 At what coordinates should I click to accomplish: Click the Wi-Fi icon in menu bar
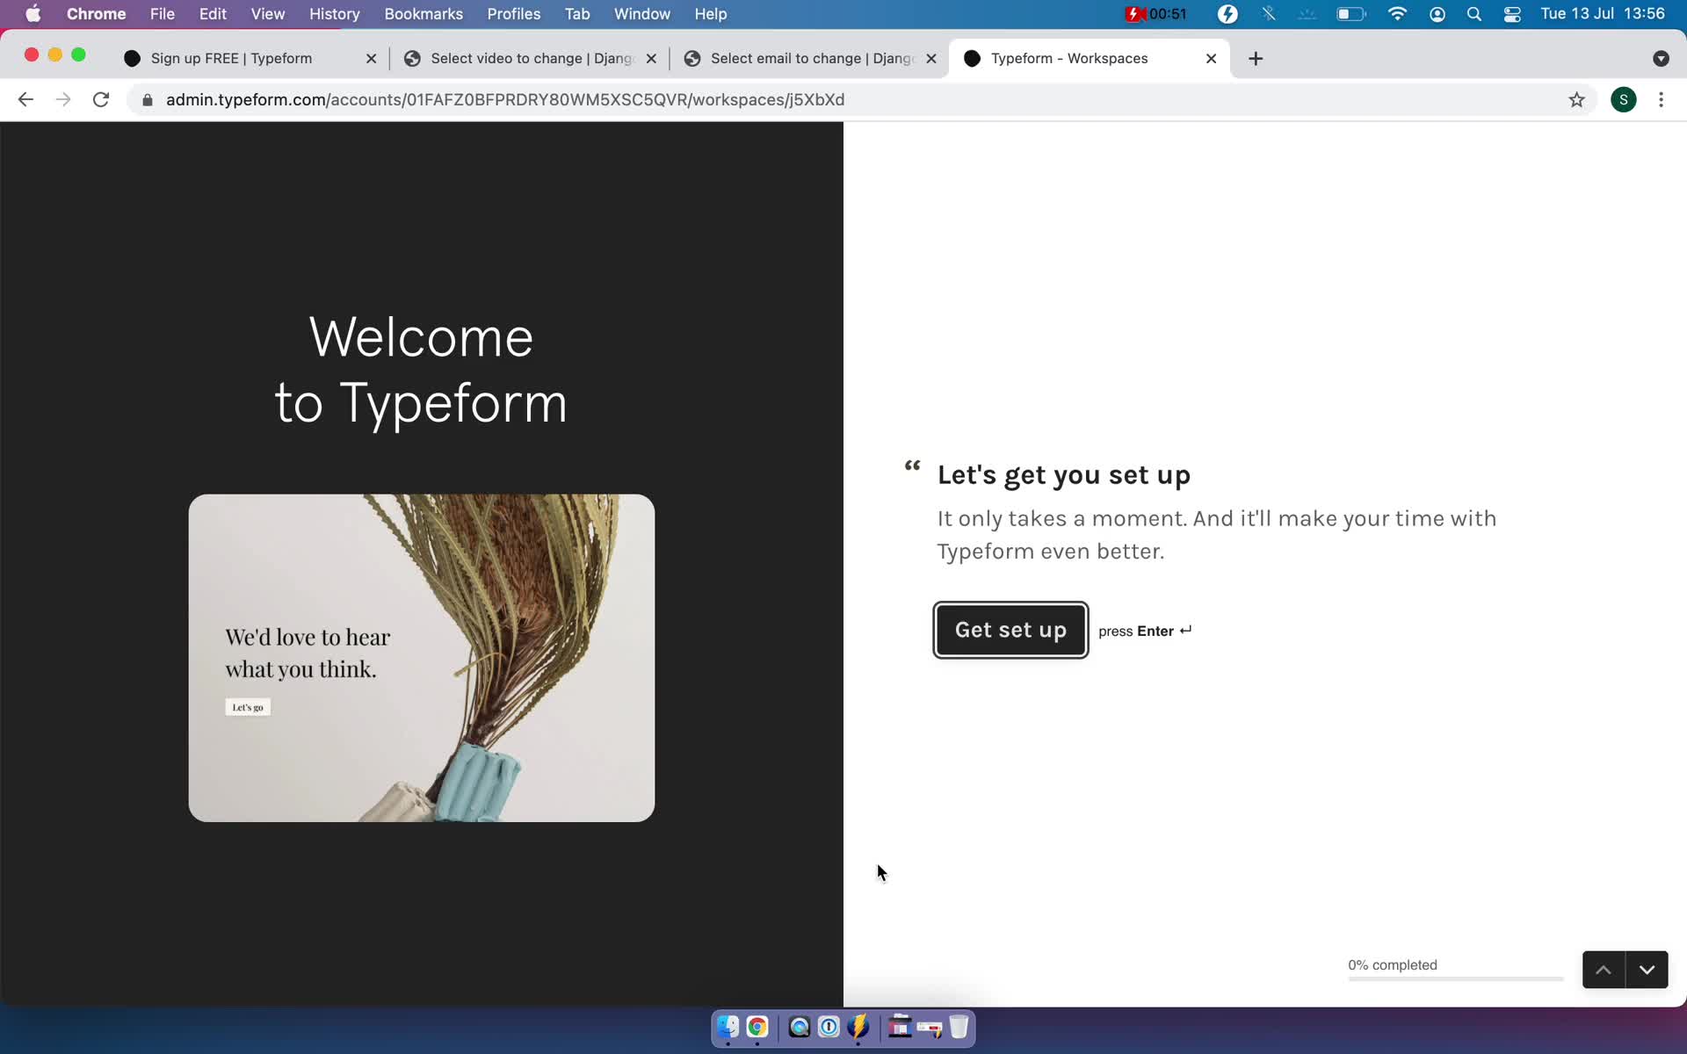coord(1397,13)
